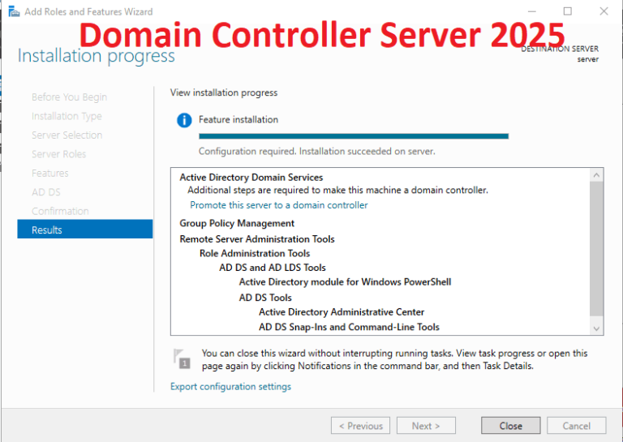This screenshot has height=442, width=623.
Task: Click the Active Directory Domain Services entry
Action: click(x=251, y=177)
